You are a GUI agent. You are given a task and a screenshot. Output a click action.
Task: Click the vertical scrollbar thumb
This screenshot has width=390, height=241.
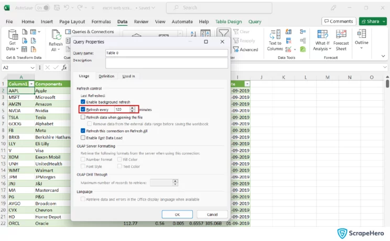click(387, 83)
